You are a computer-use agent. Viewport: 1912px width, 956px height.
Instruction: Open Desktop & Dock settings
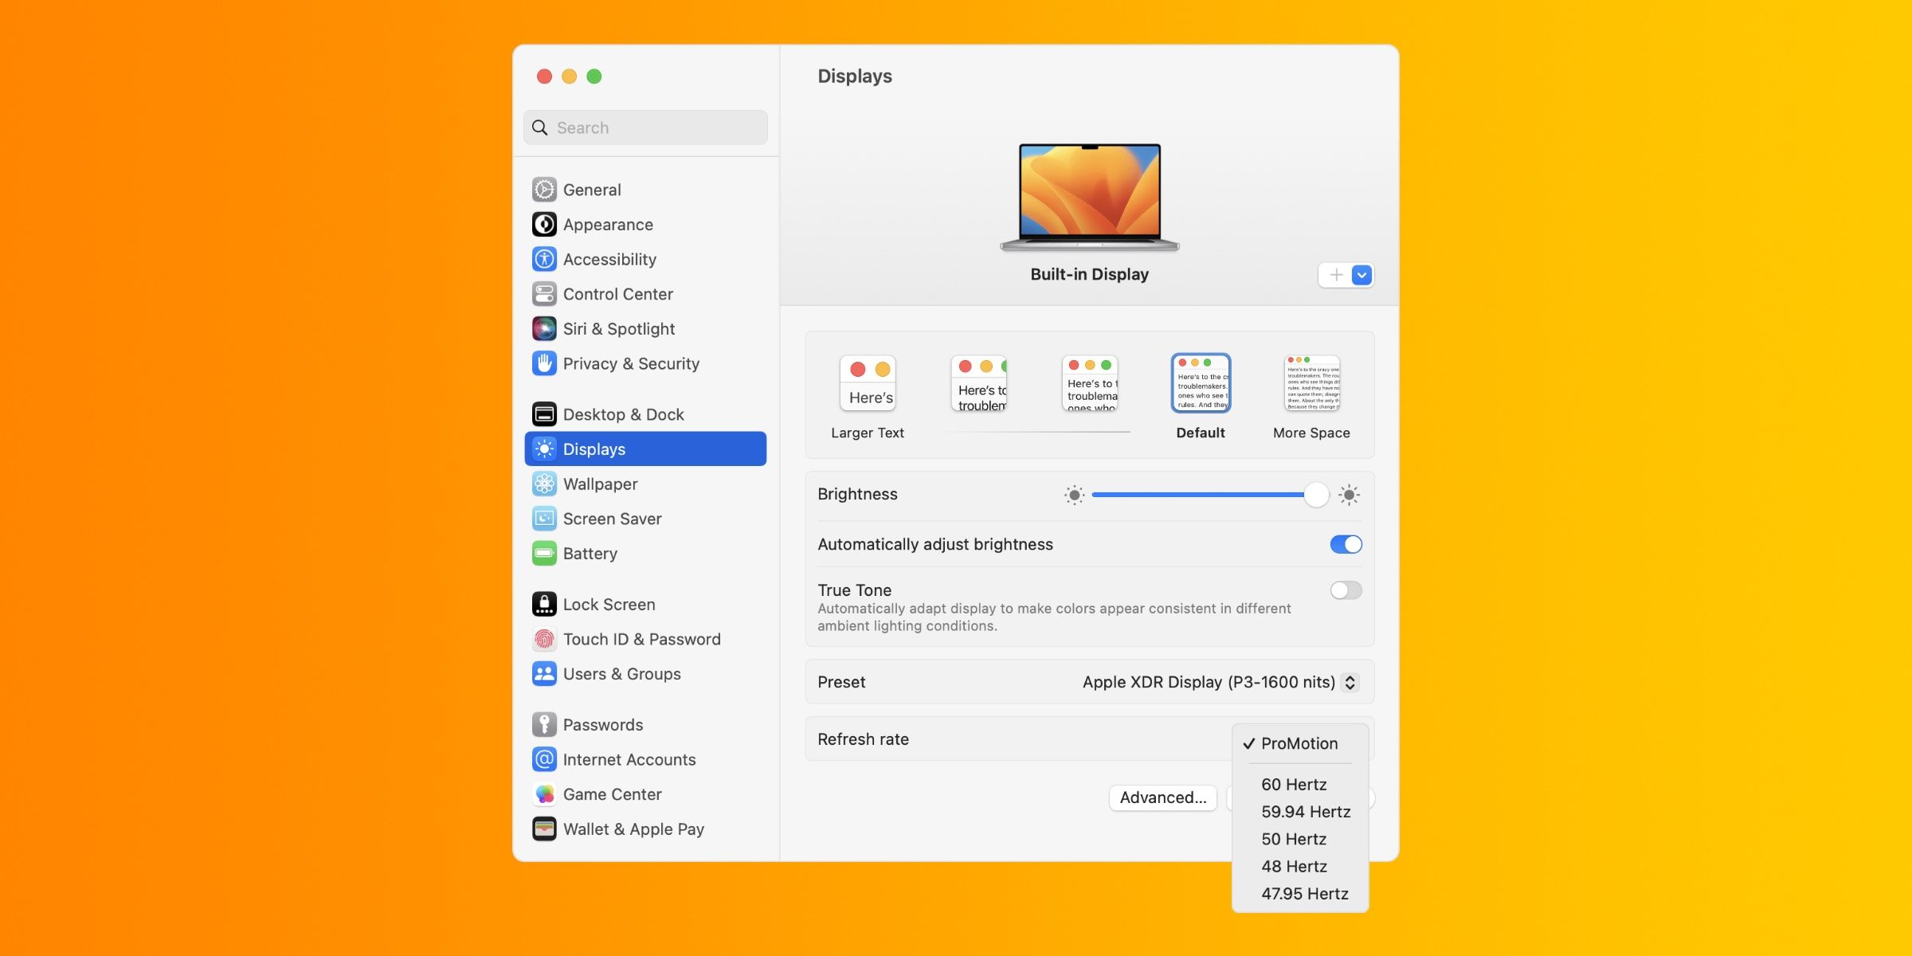tap(623, 413)
